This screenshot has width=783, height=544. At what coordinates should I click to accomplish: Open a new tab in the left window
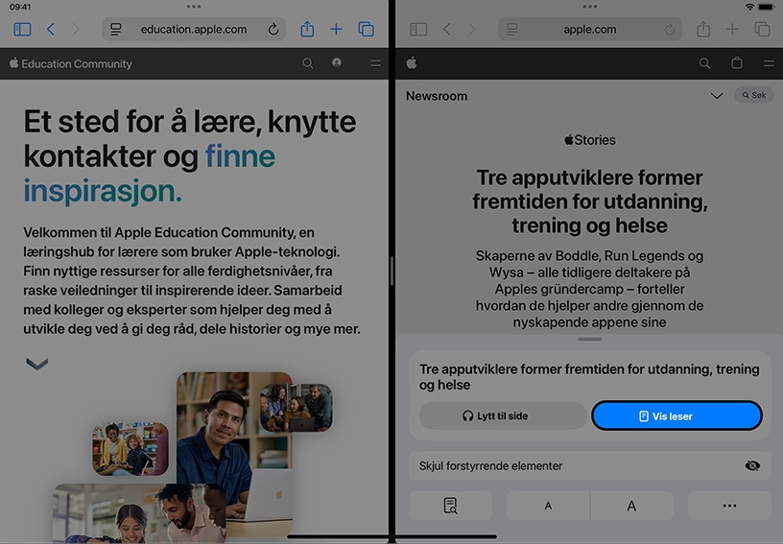point(336,30)
